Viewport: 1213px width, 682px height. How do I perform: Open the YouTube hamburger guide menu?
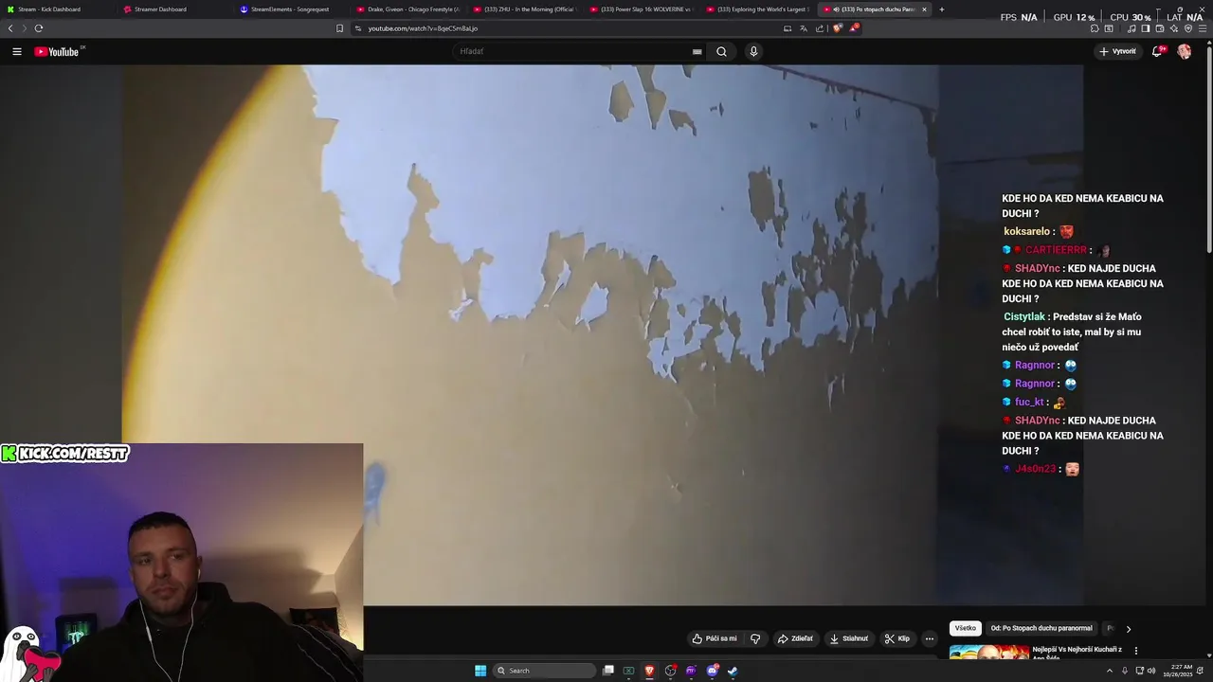pyautogui.click(x=17, y=52)
